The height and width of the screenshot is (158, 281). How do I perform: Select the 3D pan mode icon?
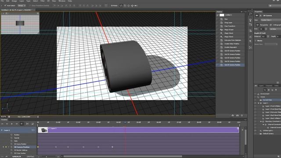129,6
